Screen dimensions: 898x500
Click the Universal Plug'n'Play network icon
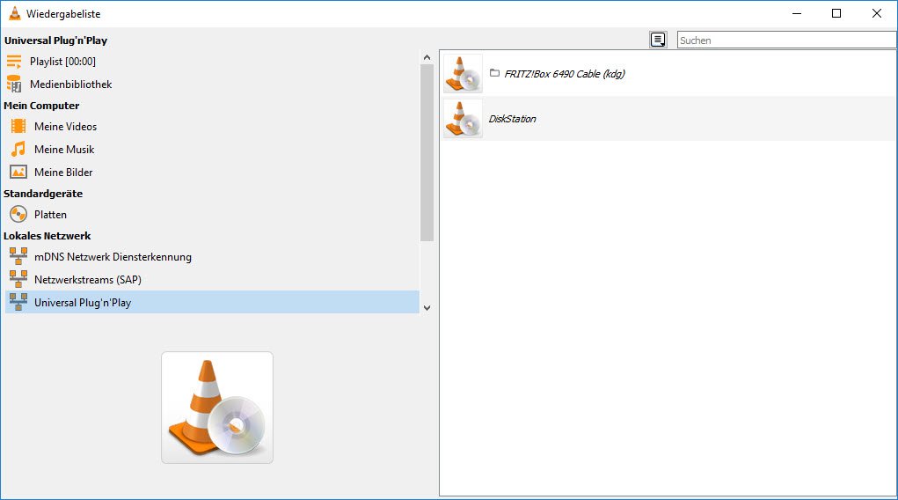click(18, 302)
